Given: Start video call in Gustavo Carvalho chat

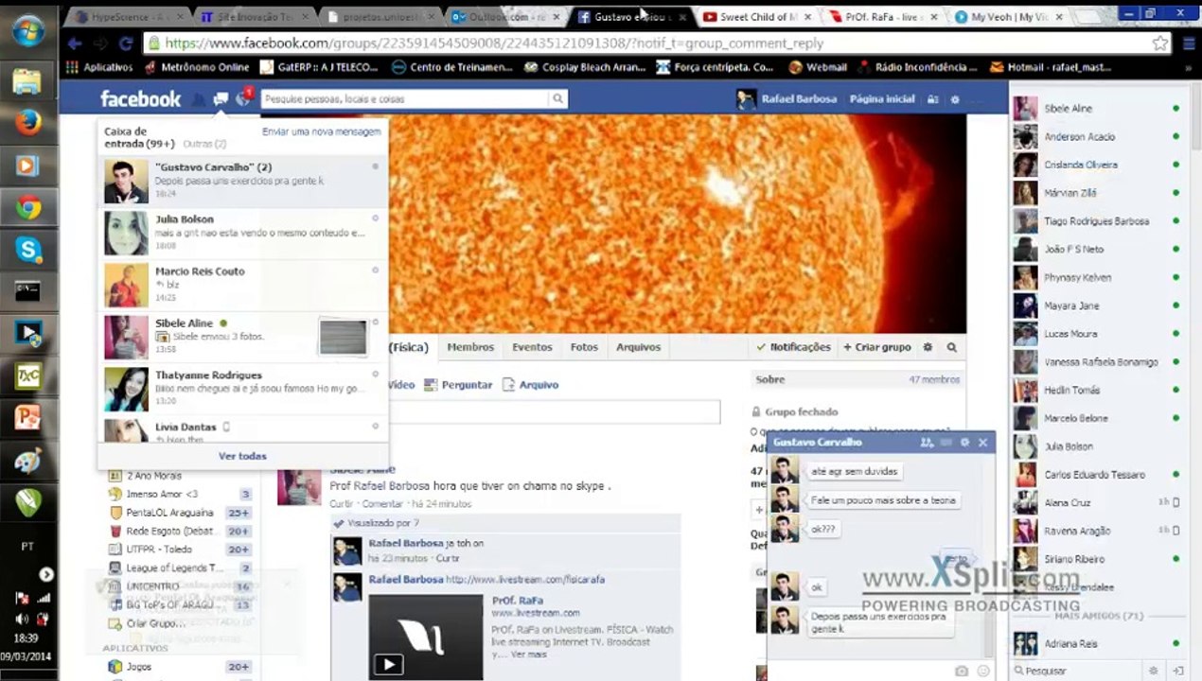Looking at the screenshot, I should tap(946, 443).
